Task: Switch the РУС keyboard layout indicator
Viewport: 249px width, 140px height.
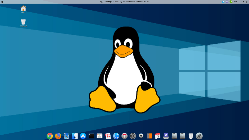Action: coord(235,2)
